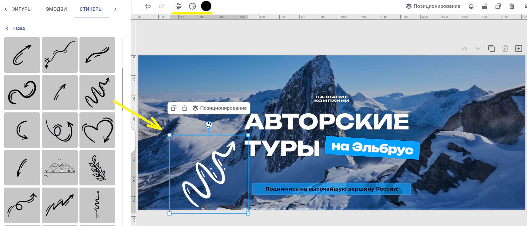The height and width of the screenshot is (226, 527).
Task: Undo the last action
Action: click(x=148, y=6)
